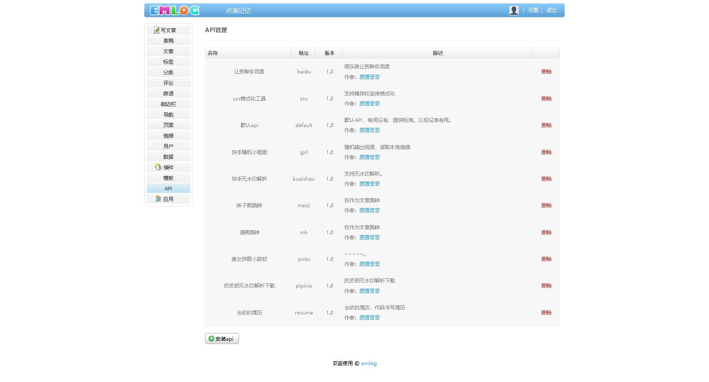Delete the baidu API entry
Viewport: 709px width, 382px height.
click(x=546, y=71)
